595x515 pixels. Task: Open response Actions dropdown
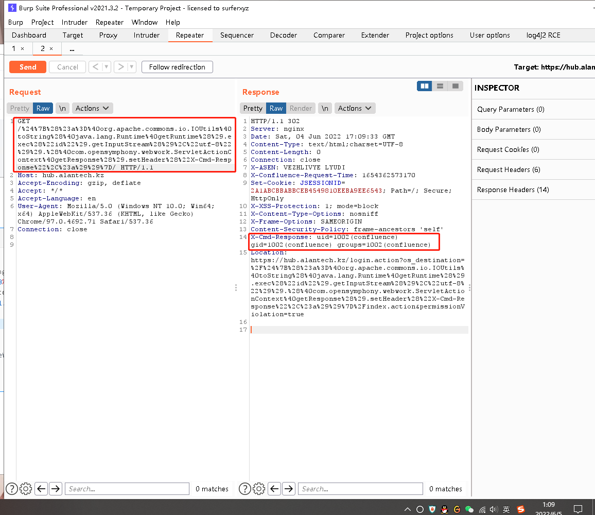[x=355, y=108]
